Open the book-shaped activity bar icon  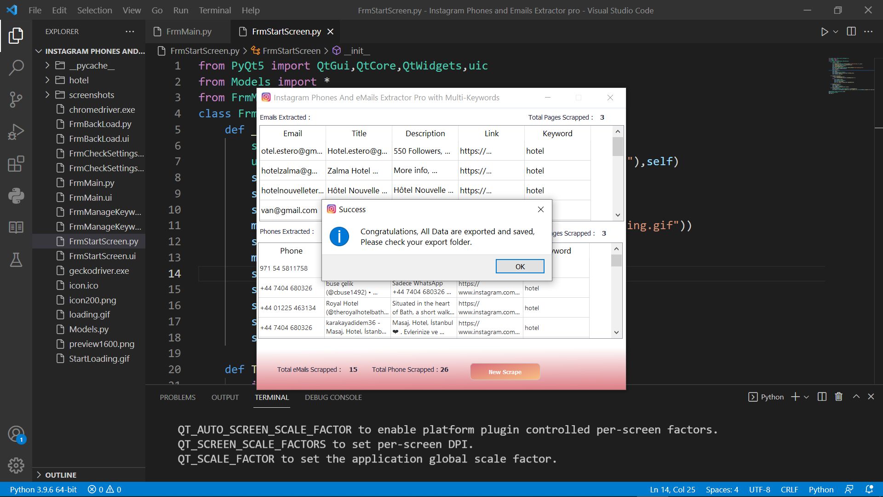click(16, 227)
